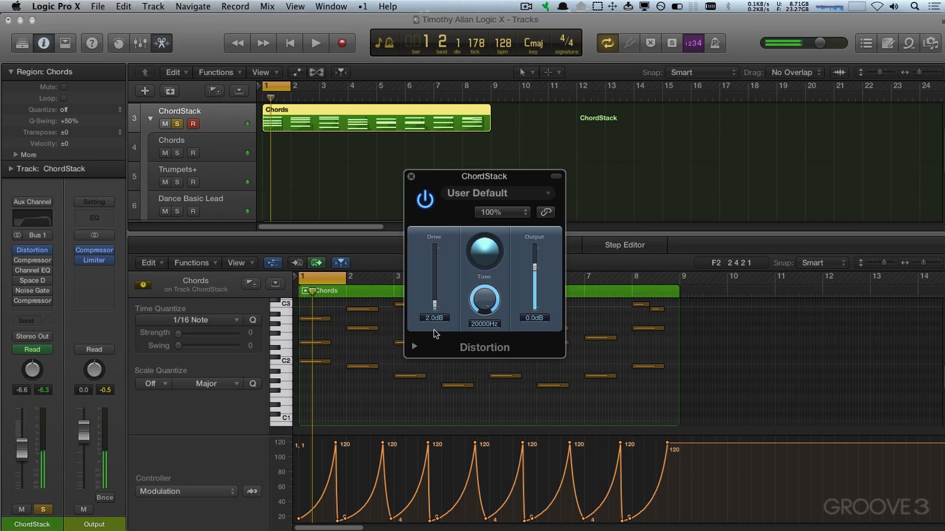Toggle the piano roll link button
Screen dimensions: 945x531
tap(317, 263)
